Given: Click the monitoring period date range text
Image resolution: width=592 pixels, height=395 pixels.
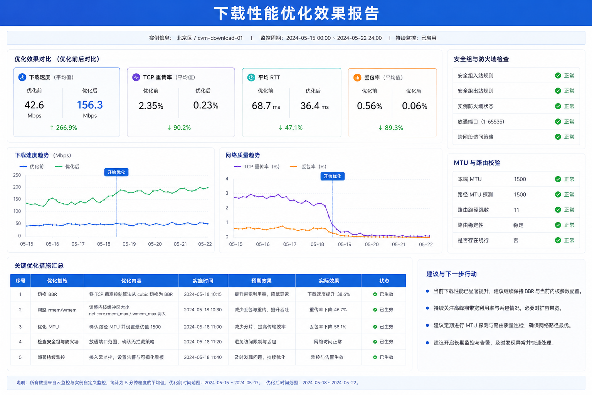Looking at the screenshot, I should 334,38.
